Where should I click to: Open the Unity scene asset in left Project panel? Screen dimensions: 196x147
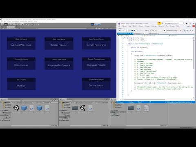(x=16, y=108)
